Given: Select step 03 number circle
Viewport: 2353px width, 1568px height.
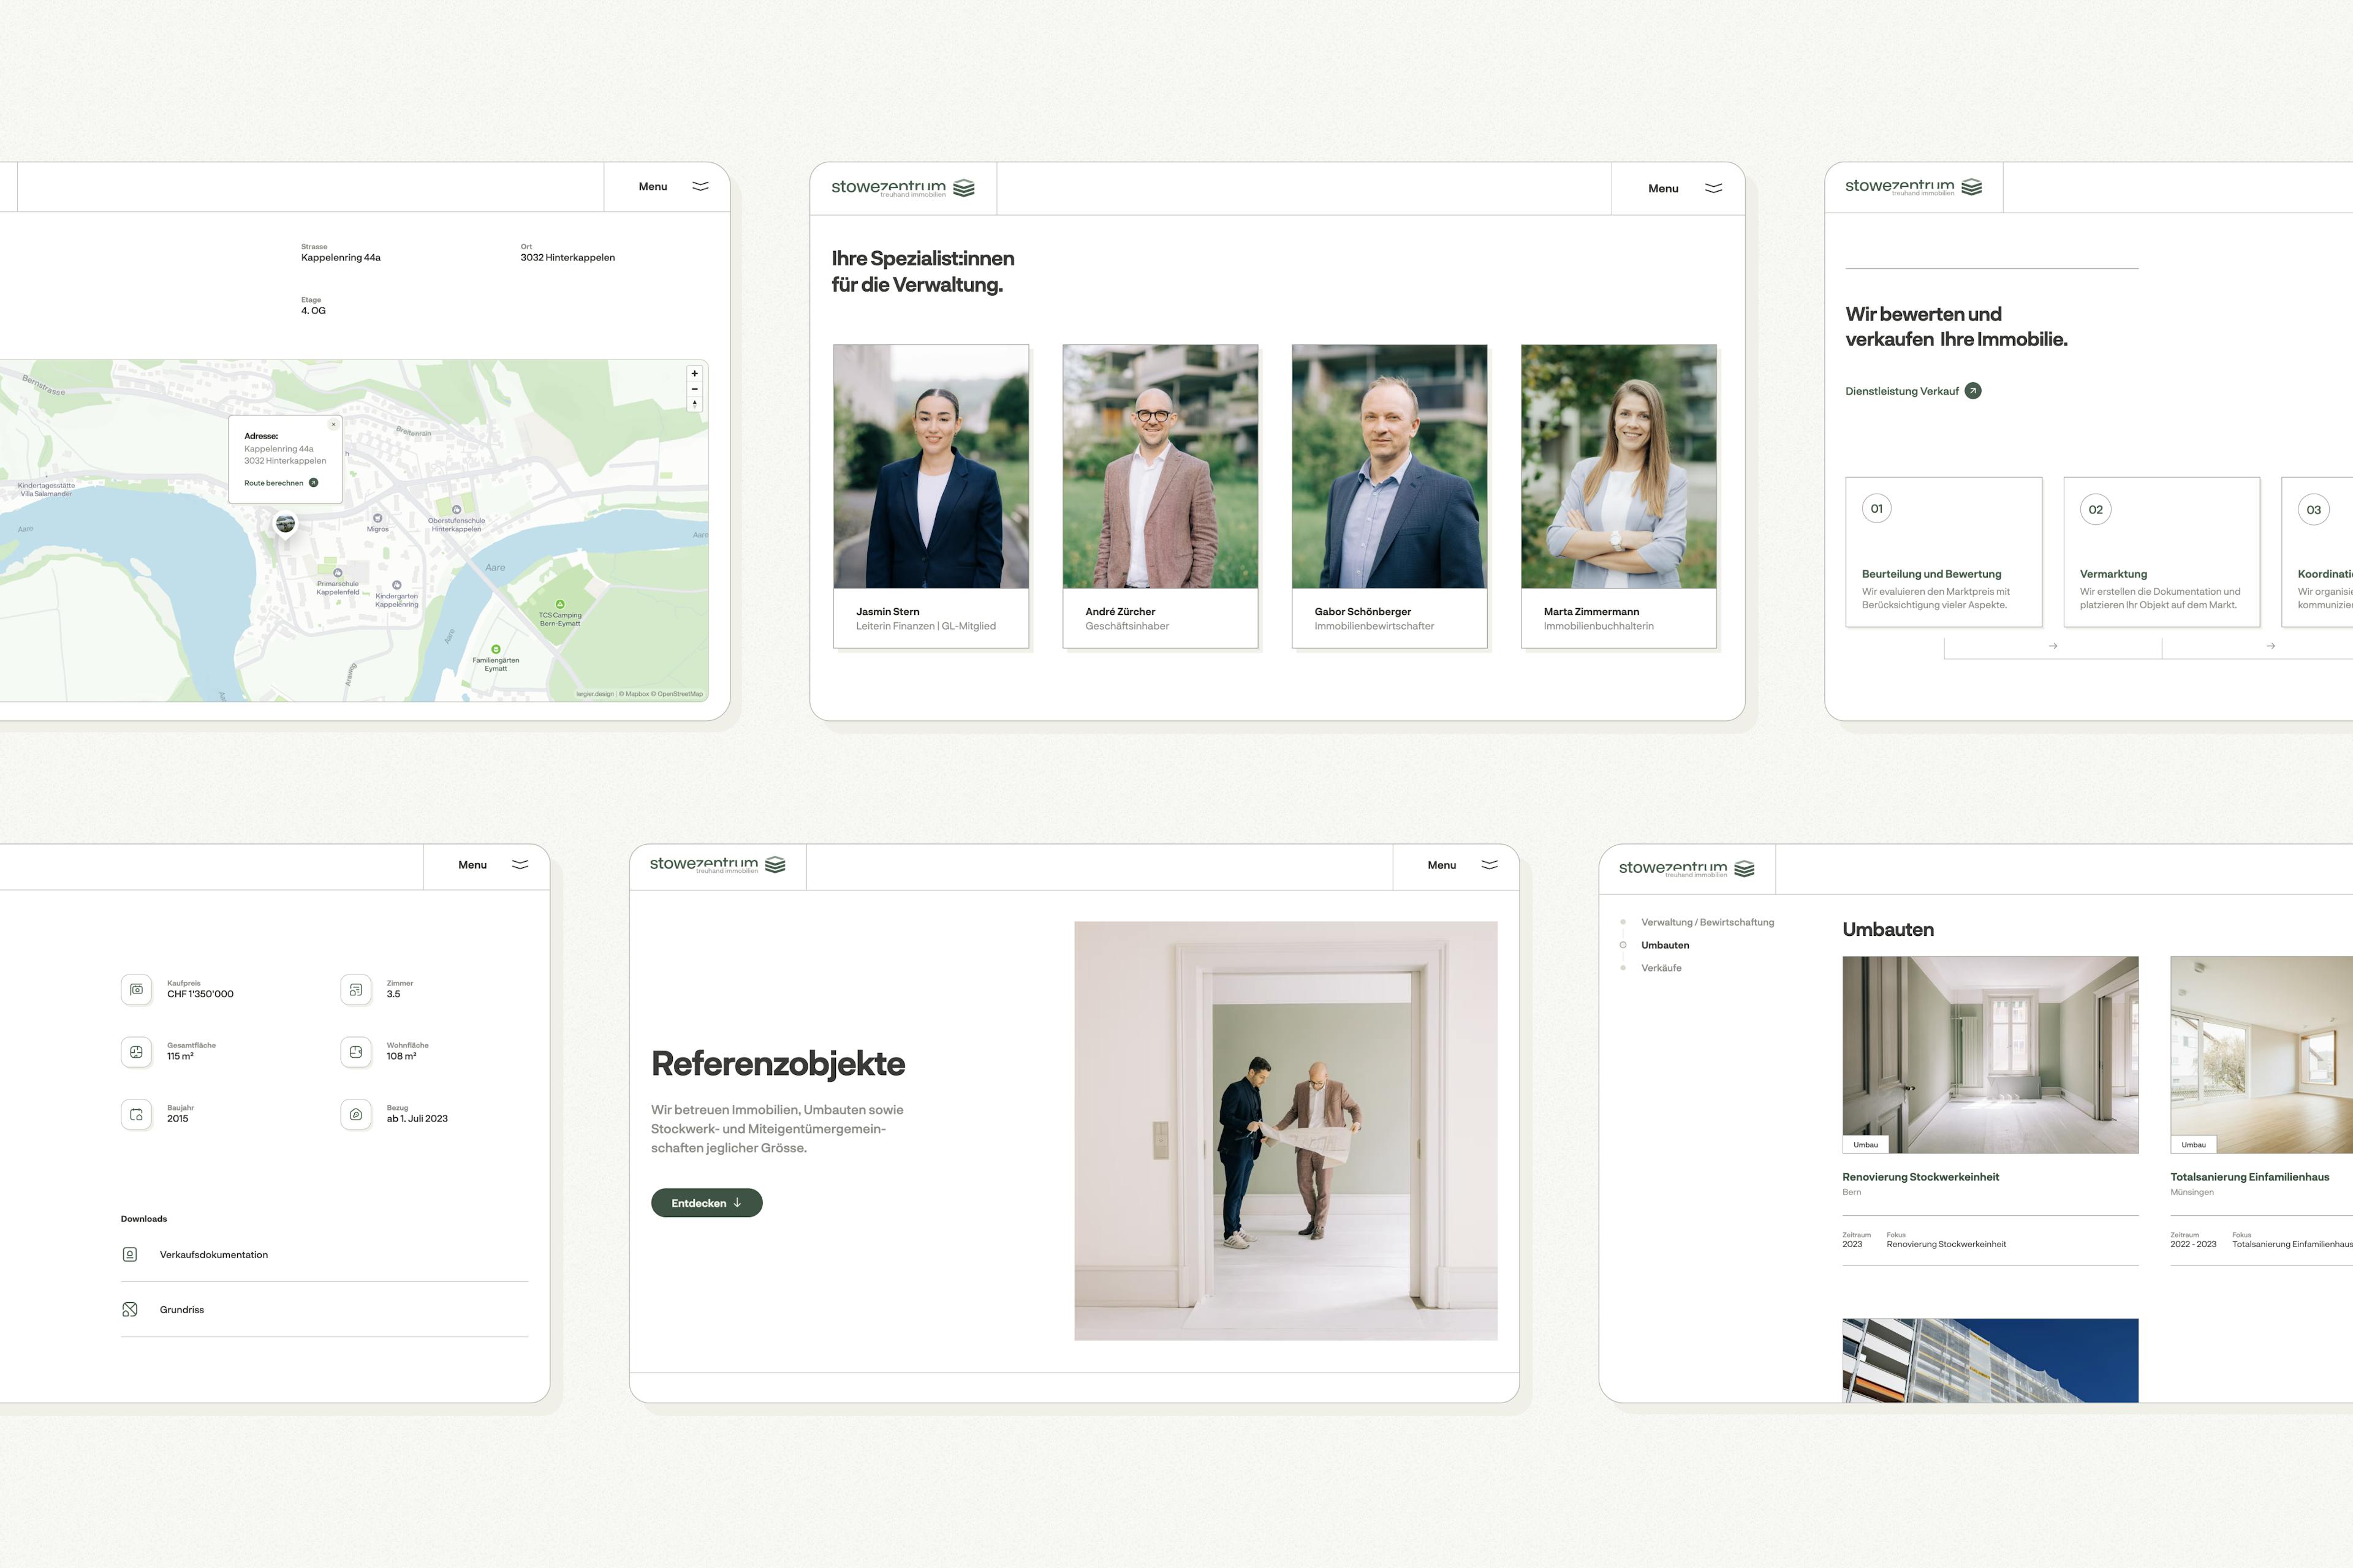Looking at the screenshot, I should click(x=2313, y=509).
